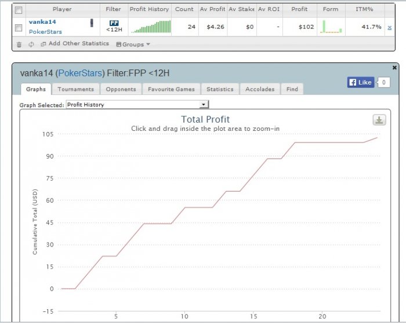The image size is (406, 323).
Task: Open the Groups dropdown
Action: coord(133,45)
